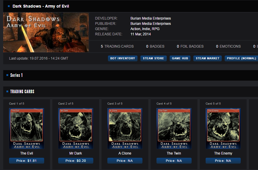Click the A Clone price NA button

(125, 161)
